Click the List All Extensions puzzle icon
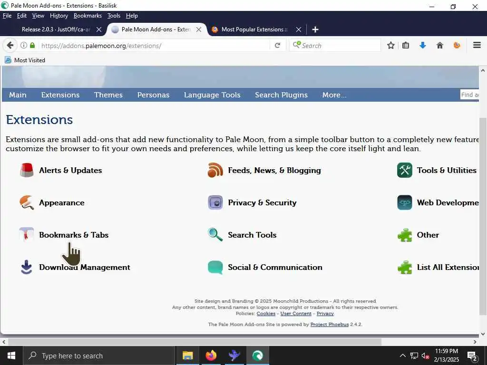This screenshot has width=487, height=365. point(404,267)
